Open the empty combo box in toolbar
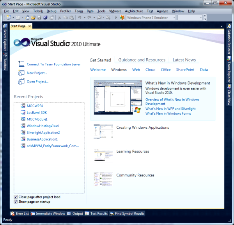Image resolution: width=234 pixels, height=225 pixels. click(x=190, y=18)
